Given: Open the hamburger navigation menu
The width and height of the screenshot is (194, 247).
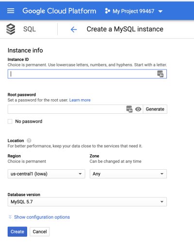Looking at the screenshot, I should click(11, 11).
